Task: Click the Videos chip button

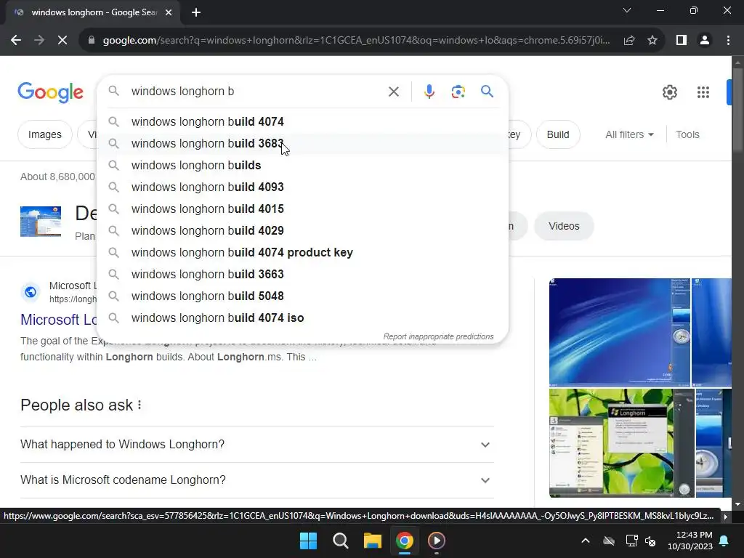Action: pos(564,227)
